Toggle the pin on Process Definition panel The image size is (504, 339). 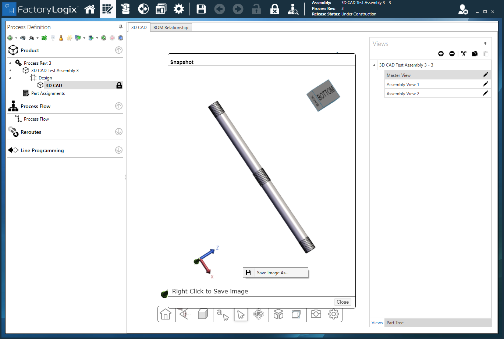tap(121, 27)
